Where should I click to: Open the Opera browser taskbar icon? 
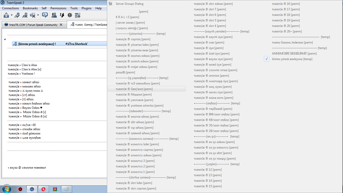click(x=43, y=189)
